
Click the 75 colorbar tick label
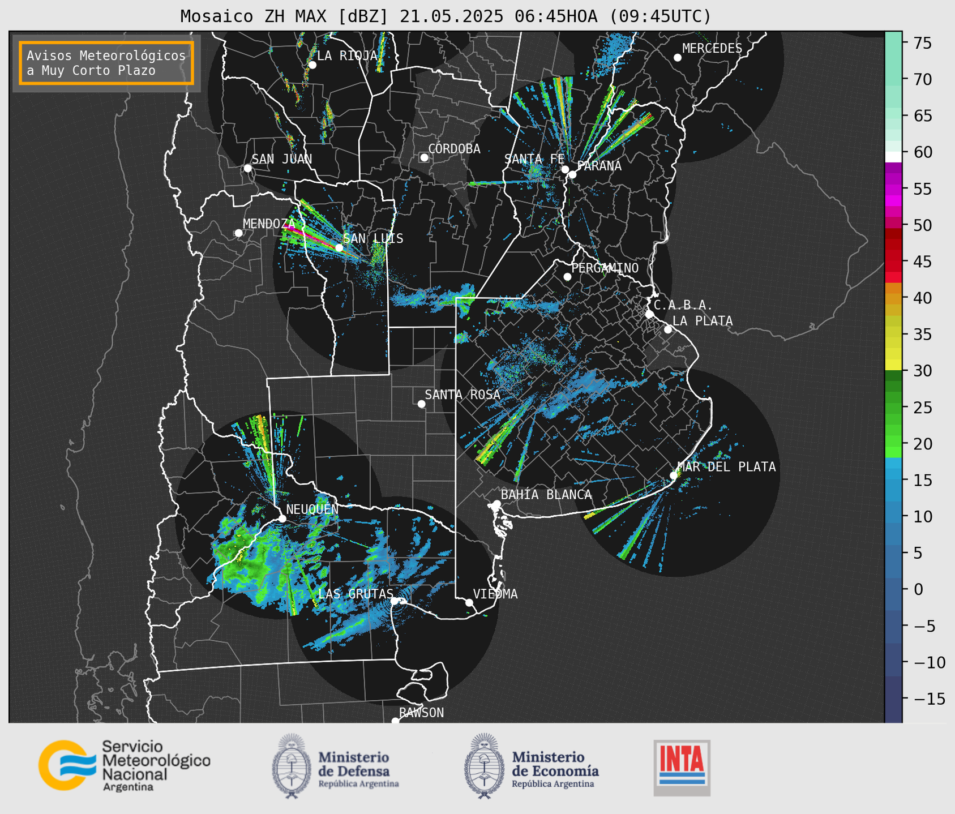pos(922,43)
